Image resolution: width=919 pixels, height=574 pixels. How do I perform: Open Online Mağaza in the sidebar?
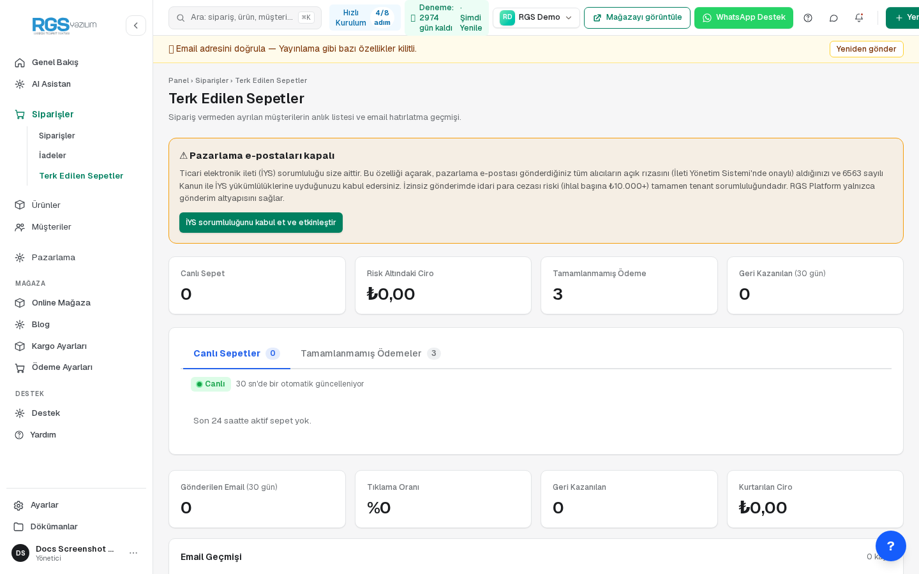click(77, 303)
